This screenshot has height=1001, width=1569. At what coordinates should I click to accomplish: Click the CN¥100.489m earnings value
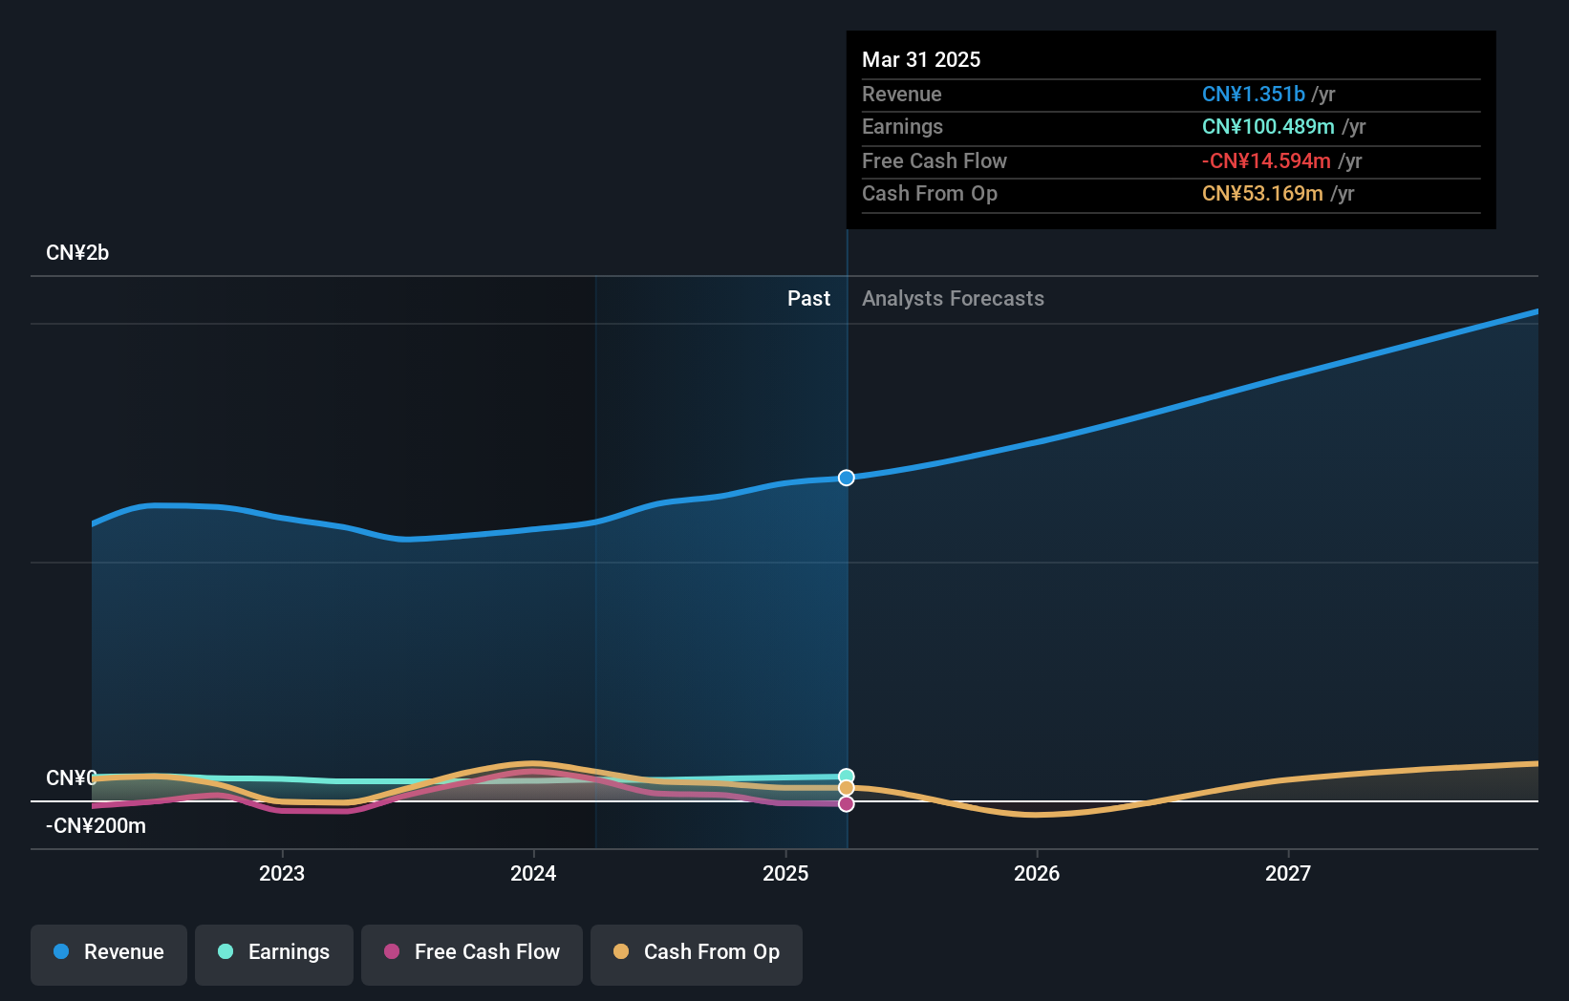point(1268,127)
